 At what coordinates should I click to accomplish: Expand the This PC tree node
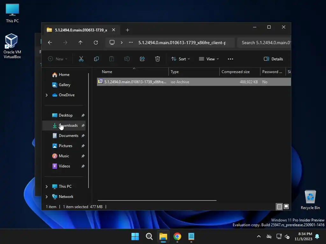[46, 186]
